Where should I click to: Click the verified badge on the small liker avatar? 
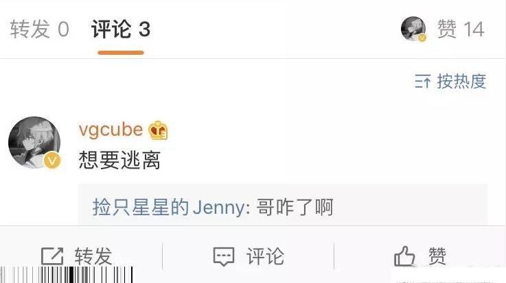click(422, 38)
